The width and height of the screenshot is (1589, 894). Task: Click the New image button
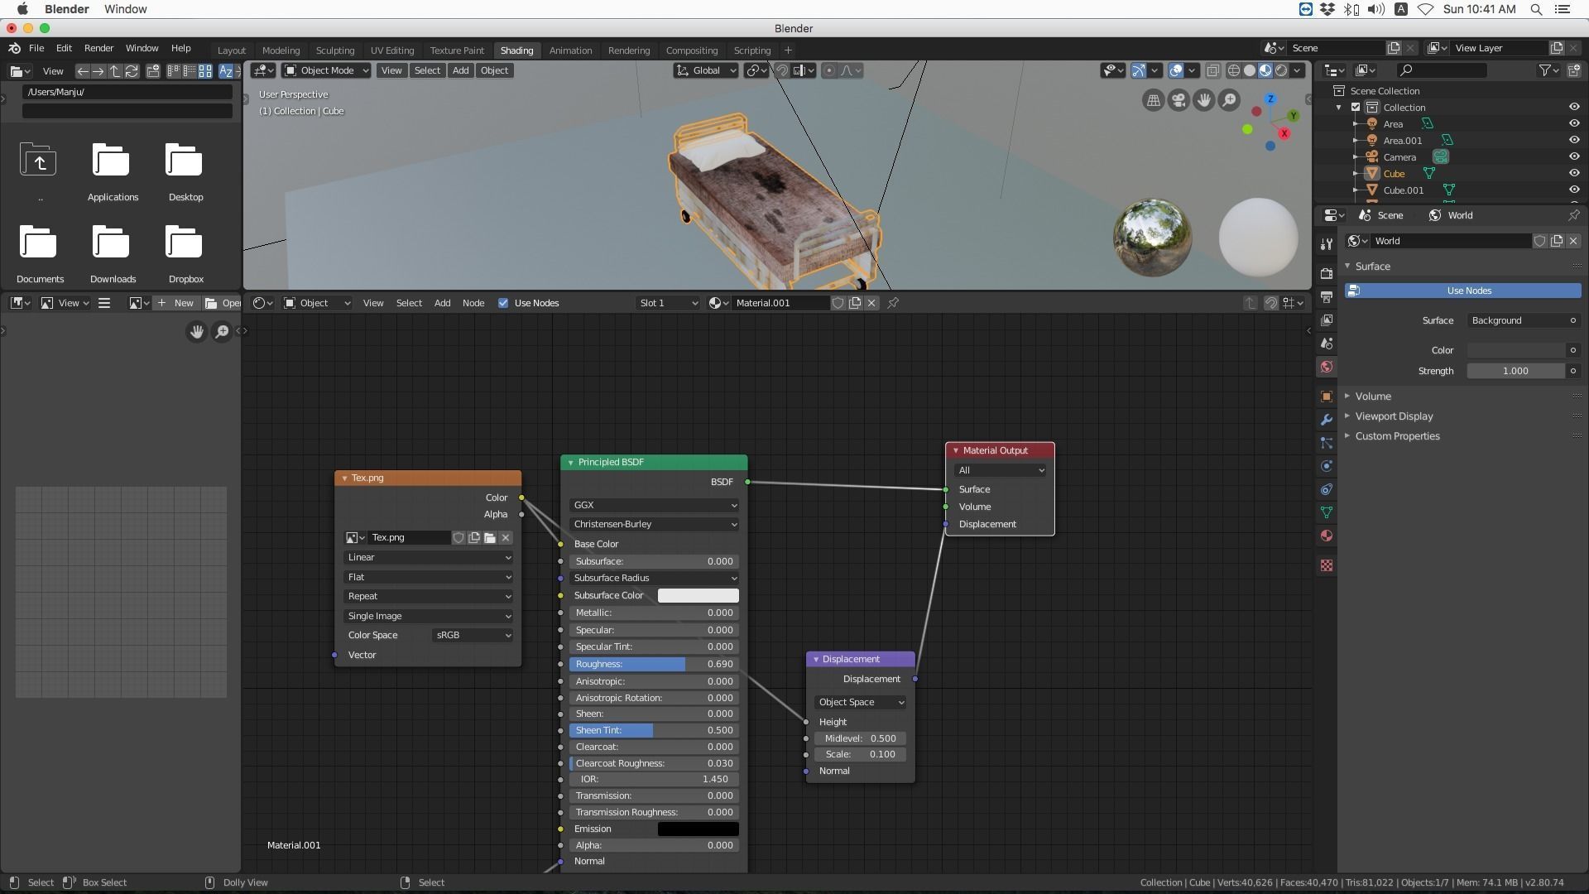[175, 303]
